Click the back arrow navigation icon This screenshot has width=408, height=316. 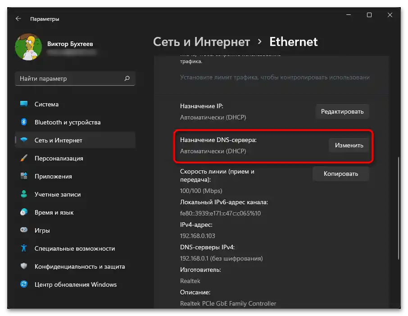click(18, 19)
